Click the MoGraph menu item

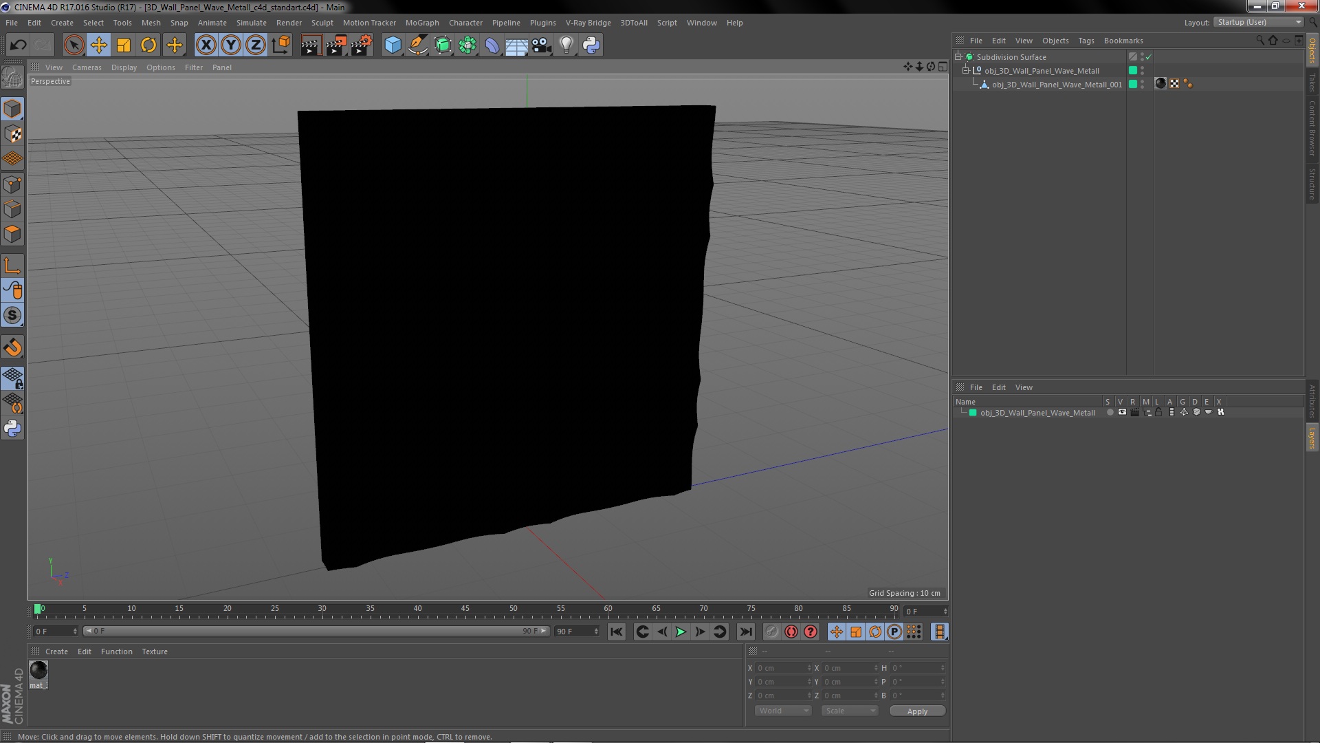[421, 23]
